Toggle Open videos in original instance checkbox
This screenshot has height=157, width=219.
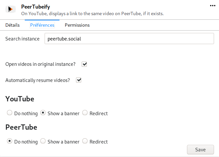click(84, 64)
